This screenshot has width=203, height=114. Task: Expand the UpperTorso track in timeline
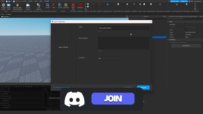(x=1, y=103)
